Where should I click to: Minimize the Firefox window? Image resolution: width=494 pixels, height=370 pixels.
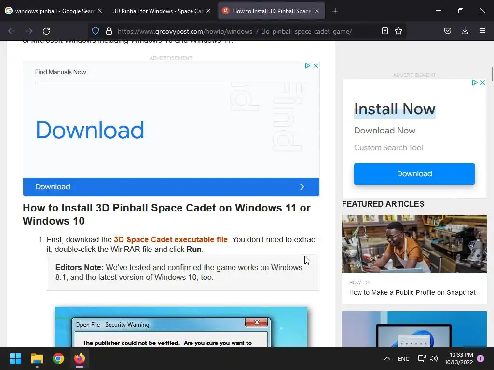(x=438, y=11)
